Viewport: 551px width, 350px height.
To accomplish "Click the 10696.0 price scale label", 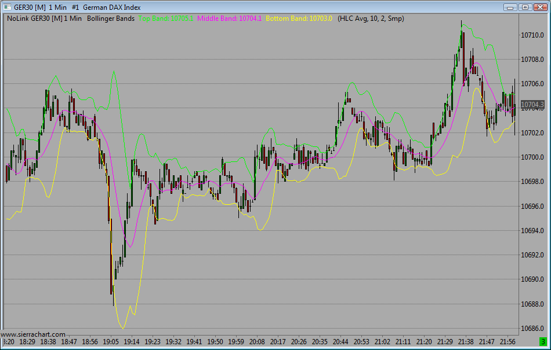I will pos(532,206).
